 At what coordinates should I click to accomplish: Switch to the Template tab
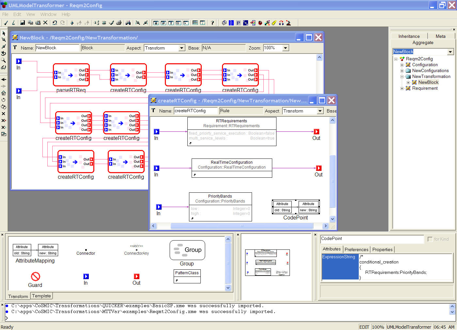pos(41,296)
